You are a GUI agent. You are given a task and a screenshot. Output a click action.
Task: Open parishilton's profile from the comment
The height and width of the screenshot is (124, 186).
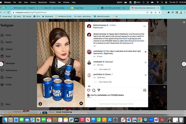tap(98, 74)
